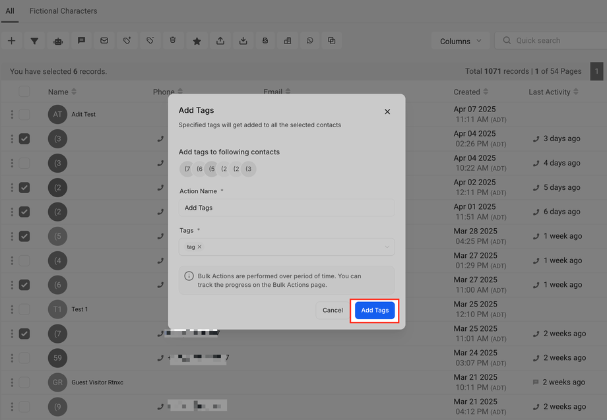Image resolution: width=607 pixels, height=420 pixels.
Task: Toggle the select-all checkbox in table header
Action: [x=24, y=92]
